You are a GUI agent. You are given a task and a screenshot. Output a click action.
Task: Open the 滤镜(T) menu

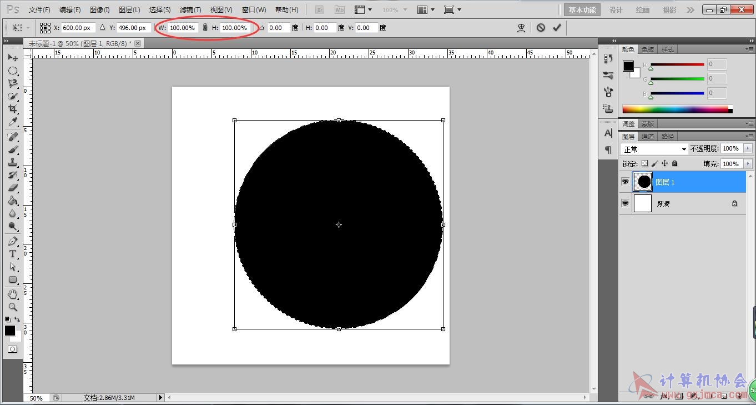[x=190, y=10]
